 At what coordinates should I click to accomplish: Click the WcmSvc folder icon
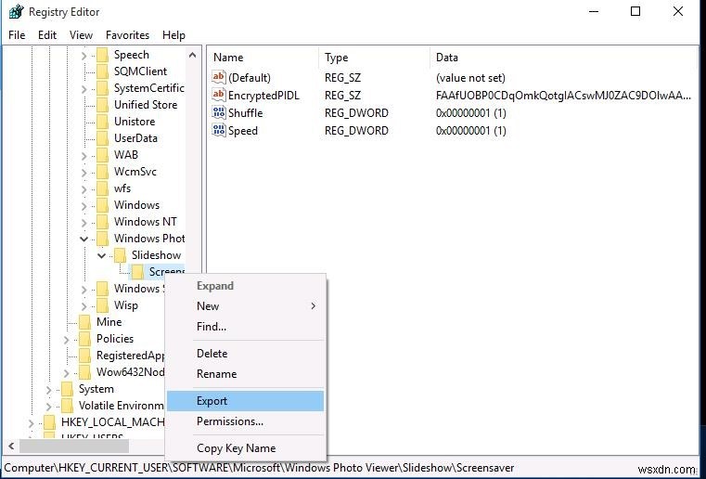pos(103,172)
